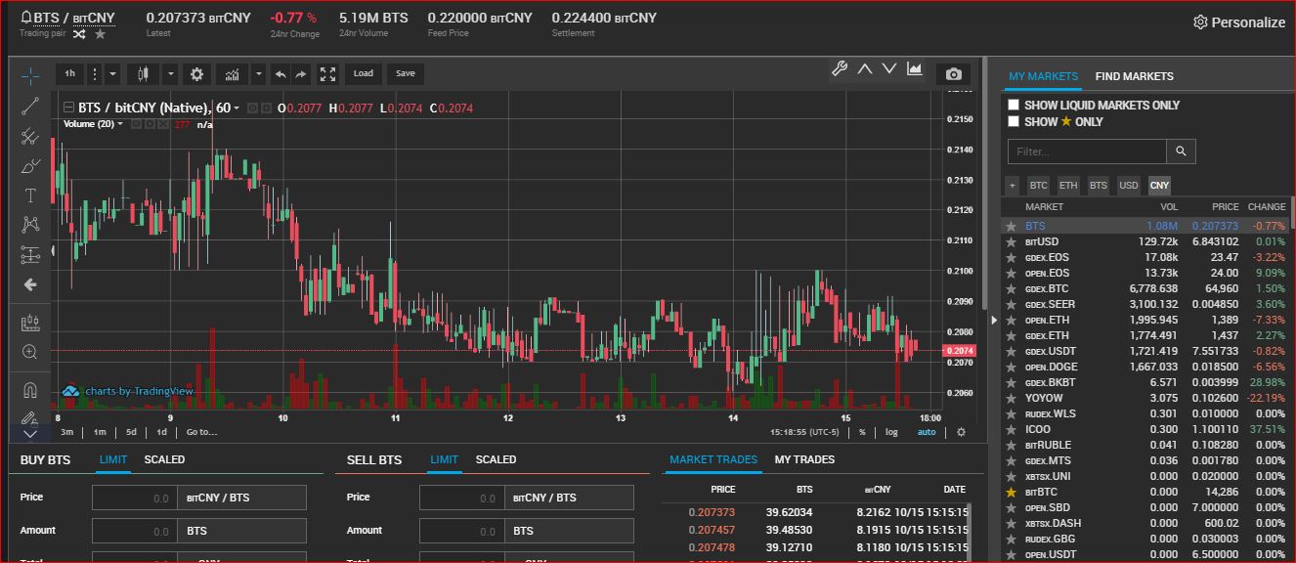Toggle log scale on chart
Viewport: 1296px width, 563px height.
pyautogui.click(x=891, y=432)
